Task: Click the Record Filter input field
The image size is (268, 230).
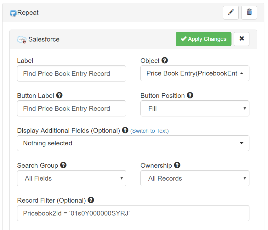Action: point(133,213)
